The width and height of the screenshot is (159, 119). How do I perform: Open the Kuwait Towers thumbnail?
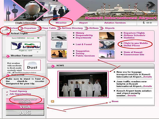tap(107, 54)
